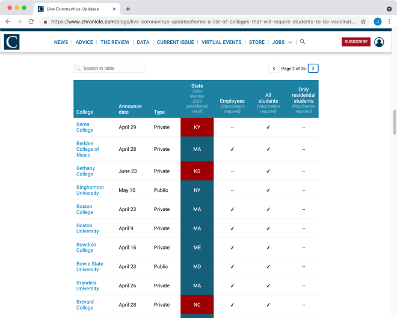Open Berklee College of Music link
Viewport: 397px width, 318px height.
pos(88,149)
